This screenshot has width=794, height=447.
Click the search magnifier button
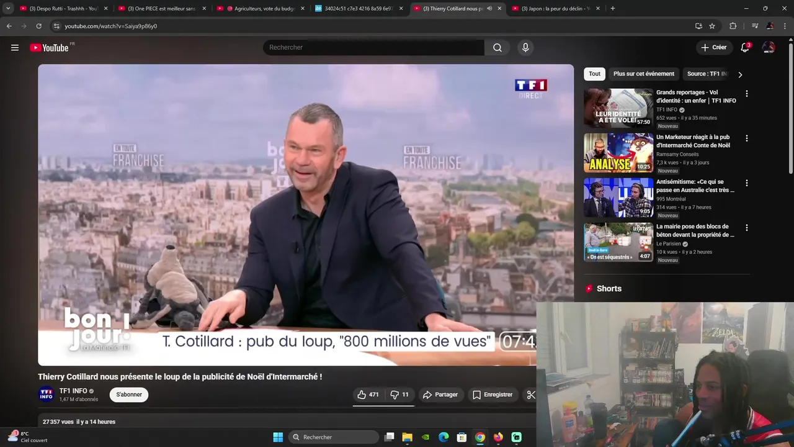[497, 48]
